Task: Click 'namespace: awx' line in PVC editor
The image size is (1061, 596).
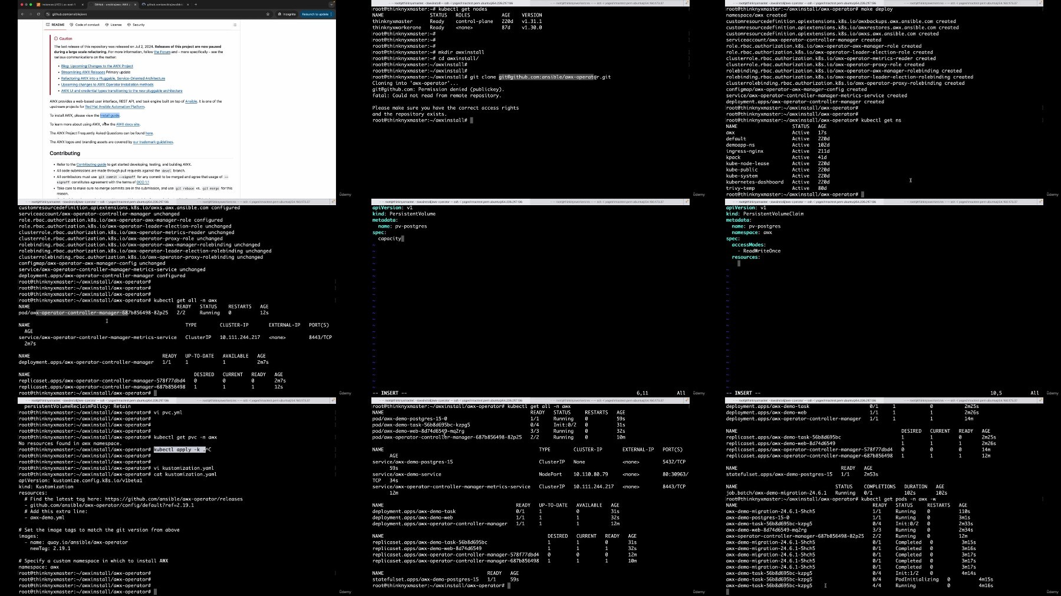Action: (x=752, y=232)
